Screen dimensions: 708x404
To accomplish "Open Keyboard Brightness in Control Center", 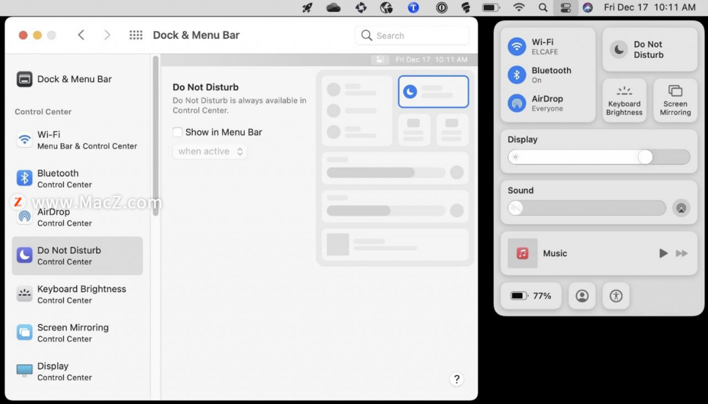I will pos(624,101).
